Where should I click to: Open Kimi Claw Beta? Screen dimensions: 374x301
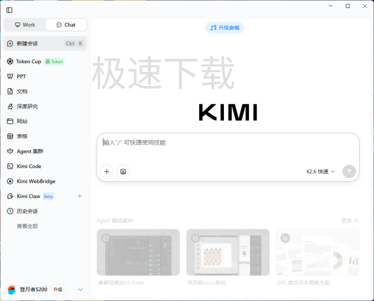pyautogui.click(x=45, y=196)
